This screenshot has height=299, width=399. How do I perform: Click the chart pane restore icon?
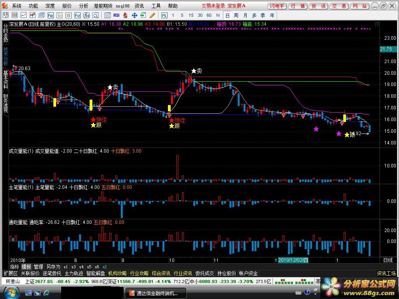pos(377,24)
